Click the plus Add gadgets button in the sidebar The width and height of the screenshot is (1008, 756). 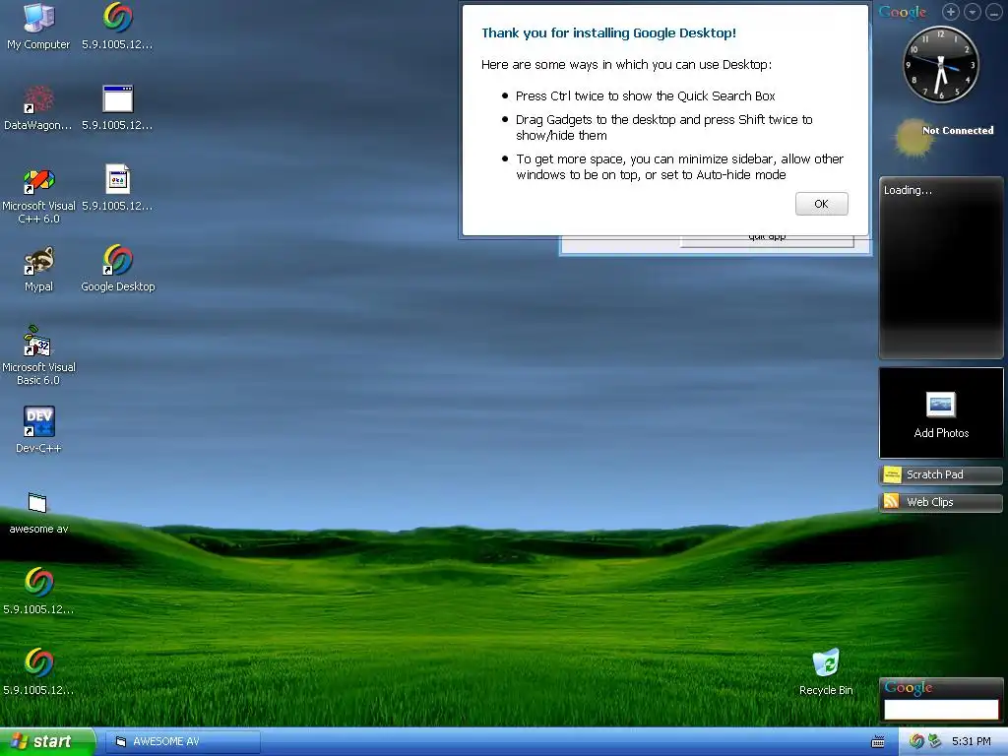click(951, 12)
